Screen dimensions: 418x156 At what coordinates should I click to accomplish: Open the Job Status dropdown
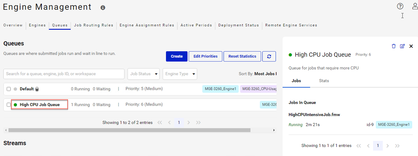[143, 74]
